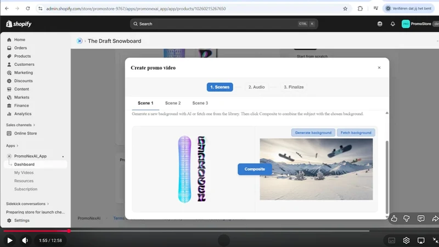Open Online Store sales channel
The width and height of the screenshot is (439, 247).
pos(25,133)
